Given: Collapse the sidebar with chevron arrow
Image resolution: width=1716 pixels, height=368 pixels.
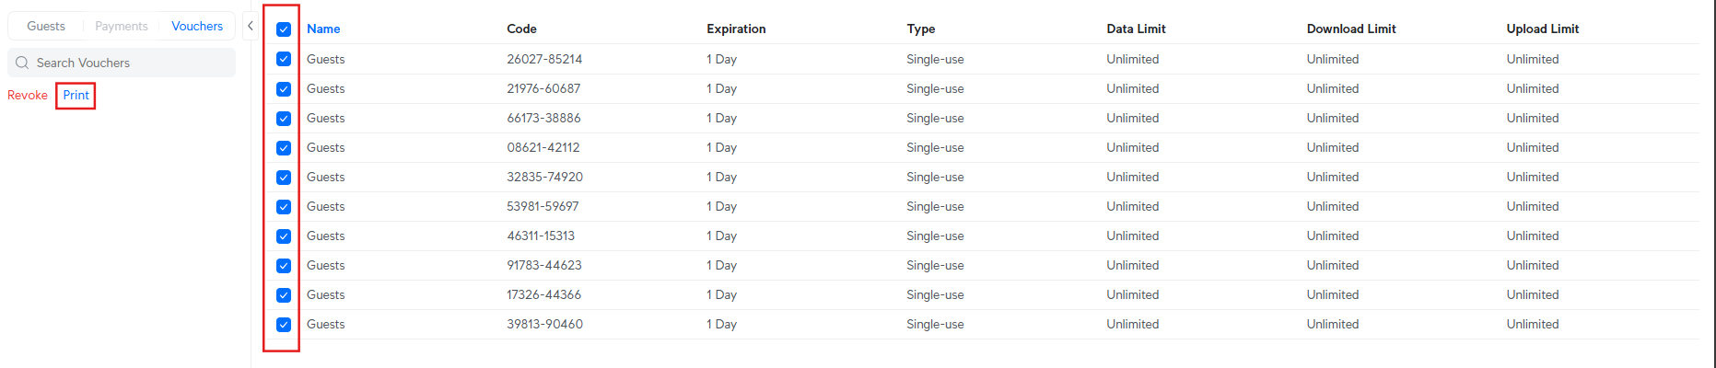Looking at the screenshot, I should click(x=250, y=26).
